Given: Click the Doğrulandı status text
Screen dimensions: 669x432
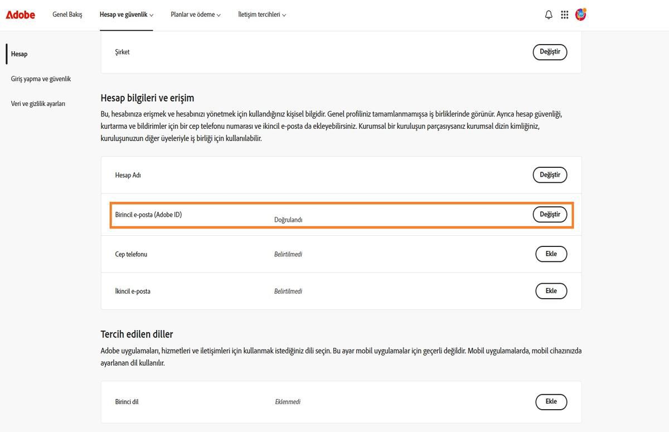Looking at the screenshot, I should [288, 219].
